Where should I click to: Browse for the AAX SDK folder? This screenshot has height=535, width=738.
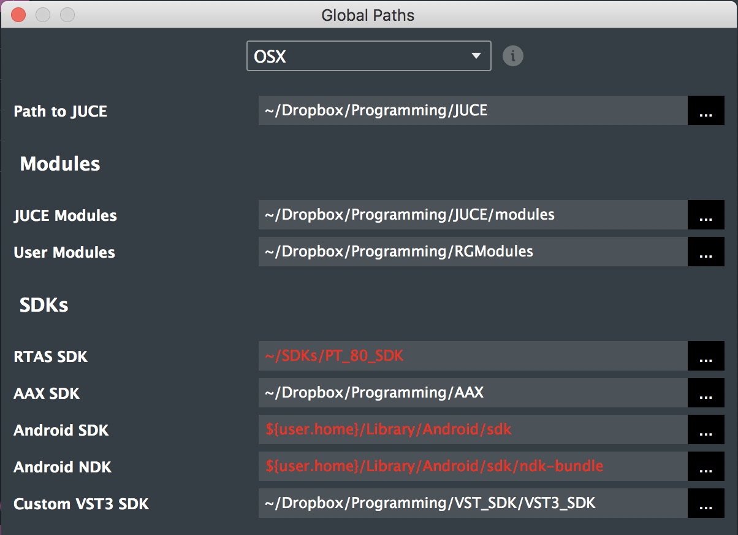706,393
